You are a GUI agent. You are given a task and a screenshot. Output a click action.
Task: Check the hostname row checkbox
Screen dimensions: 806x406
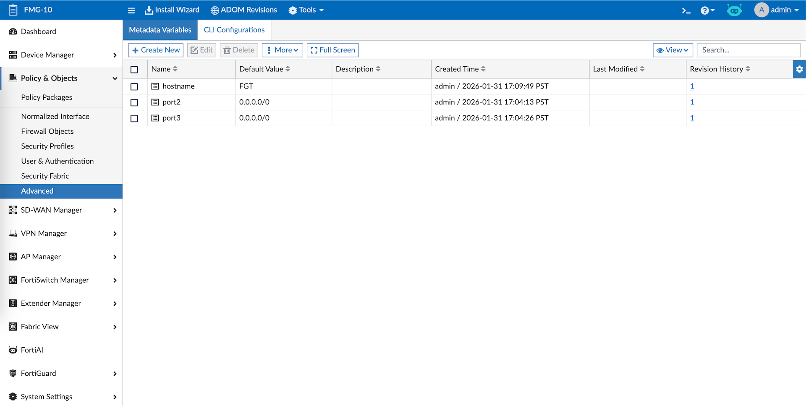(x=134, y=86)
